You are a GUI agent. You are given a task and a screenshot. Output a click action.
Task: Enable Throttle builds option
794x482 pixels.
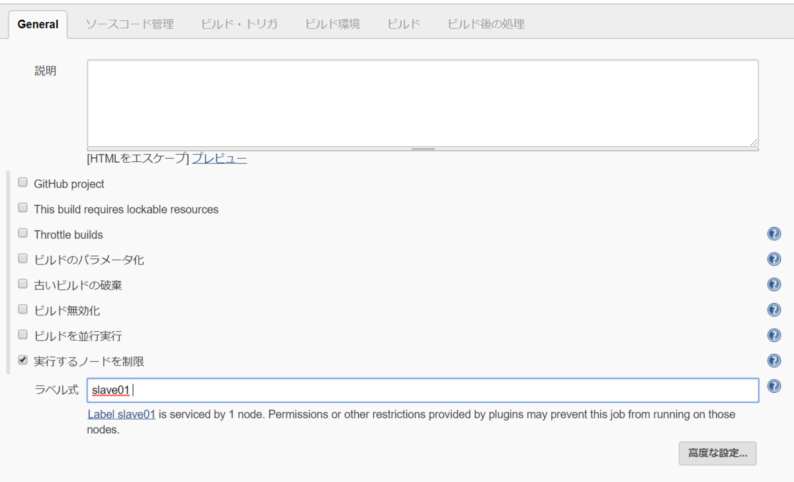[x=22, y=233]
